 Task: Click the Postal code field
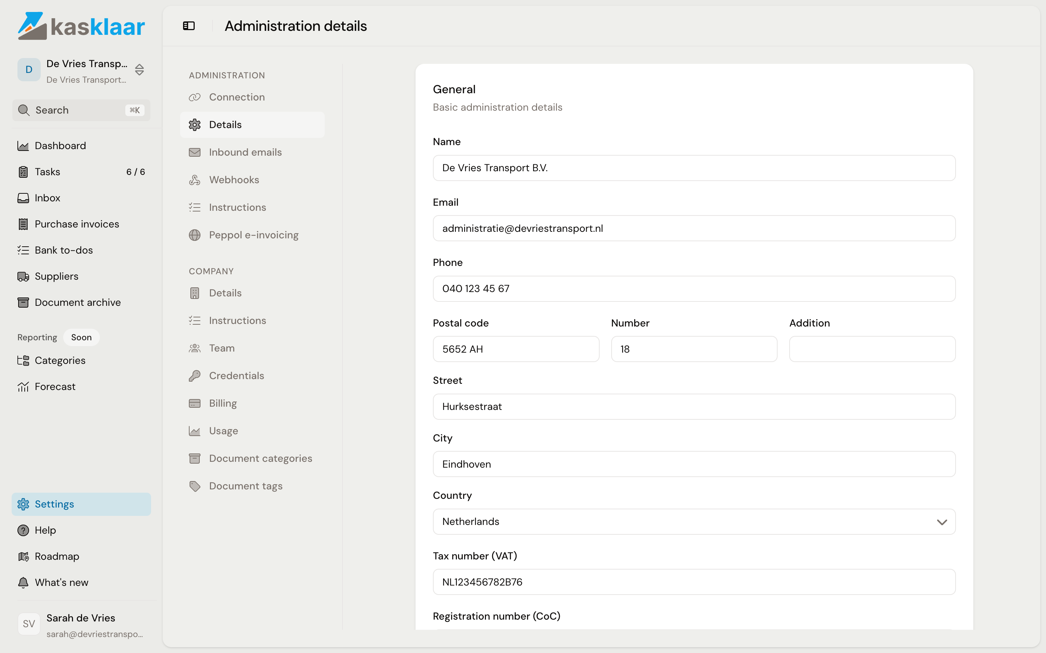516,349
